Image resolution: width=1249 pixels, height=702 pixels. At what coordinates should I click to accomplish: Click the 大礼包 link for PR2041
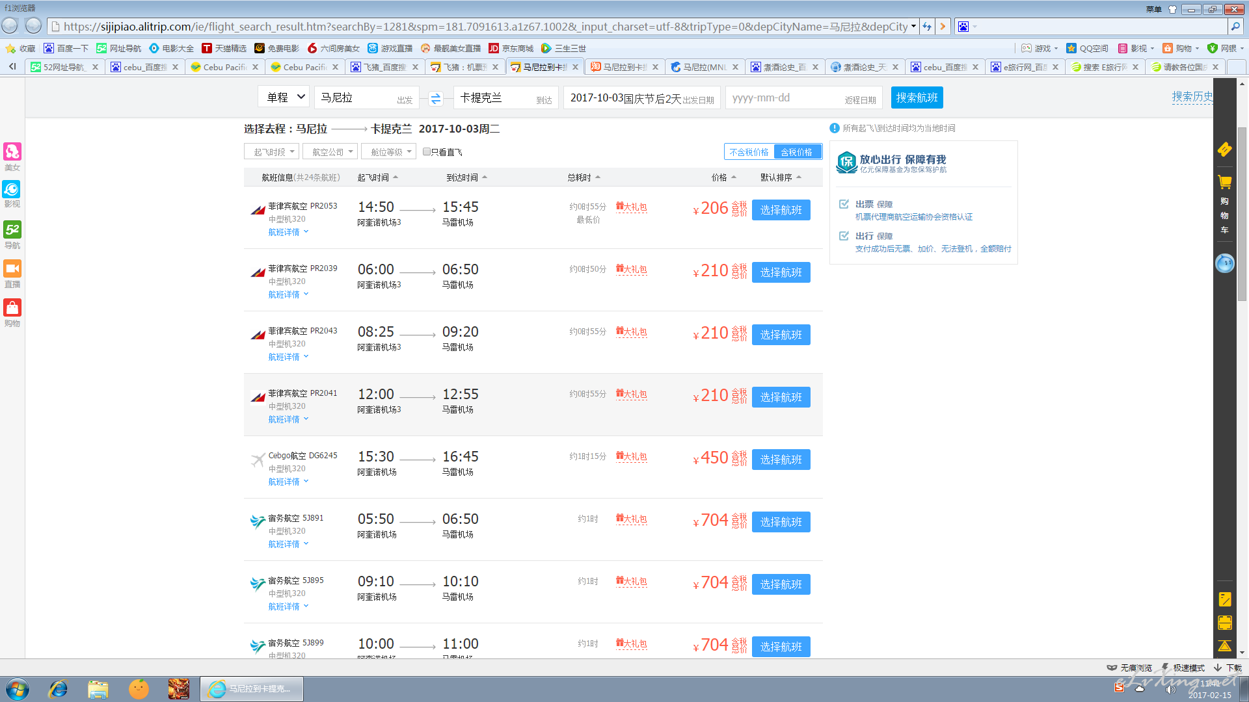[x=631, y=394]
